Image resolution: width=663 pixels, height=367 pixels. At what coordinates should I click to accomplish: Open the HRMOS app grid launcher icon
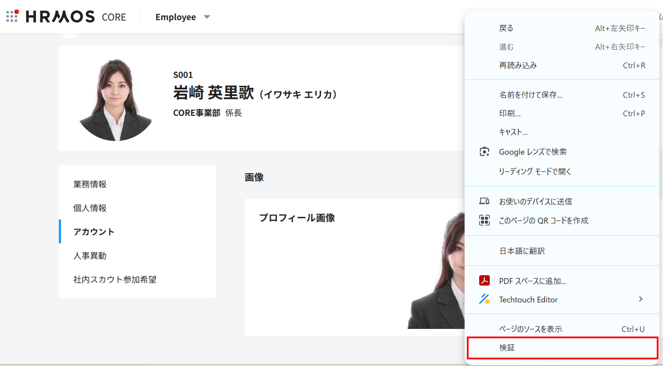[x=12, y=16]
